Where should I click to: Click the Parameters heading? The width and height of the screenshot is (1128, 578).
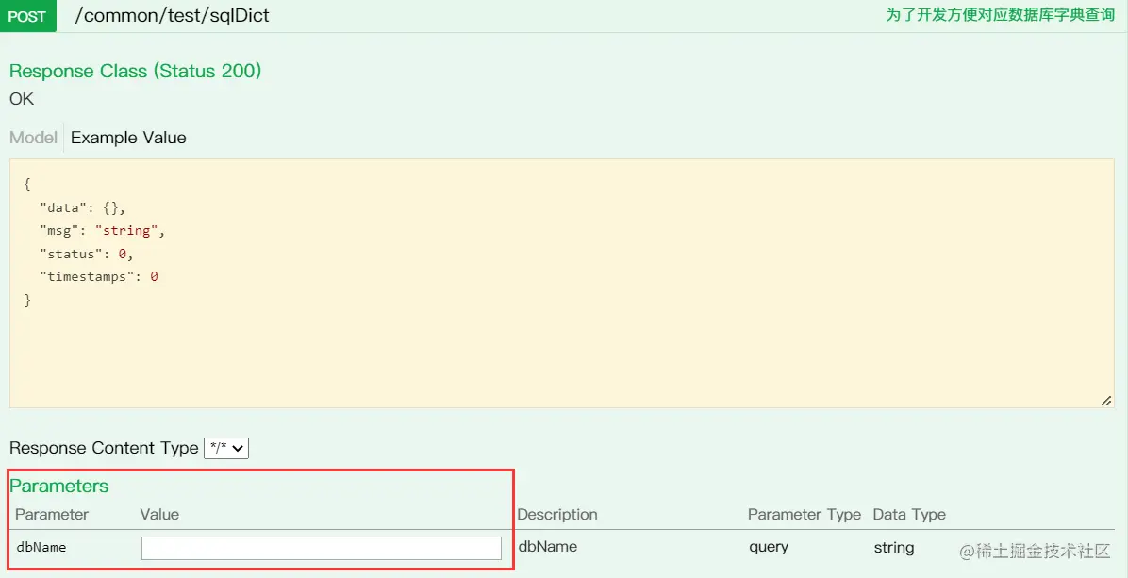[x=59, y=486]
